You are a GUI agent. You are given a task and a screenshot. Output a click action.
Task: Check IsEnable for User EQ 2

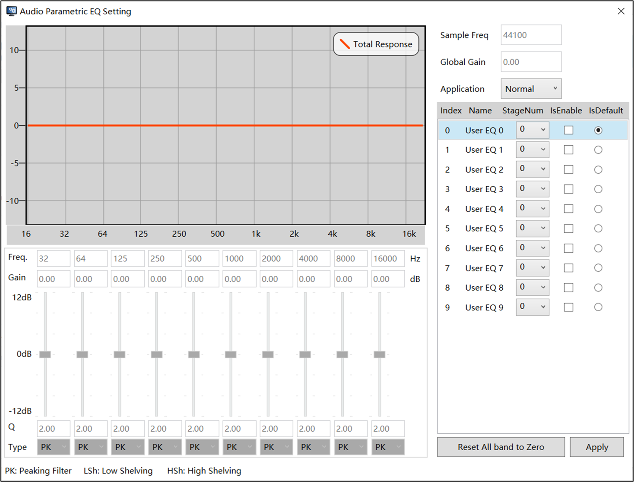click(x=568, y=169)
